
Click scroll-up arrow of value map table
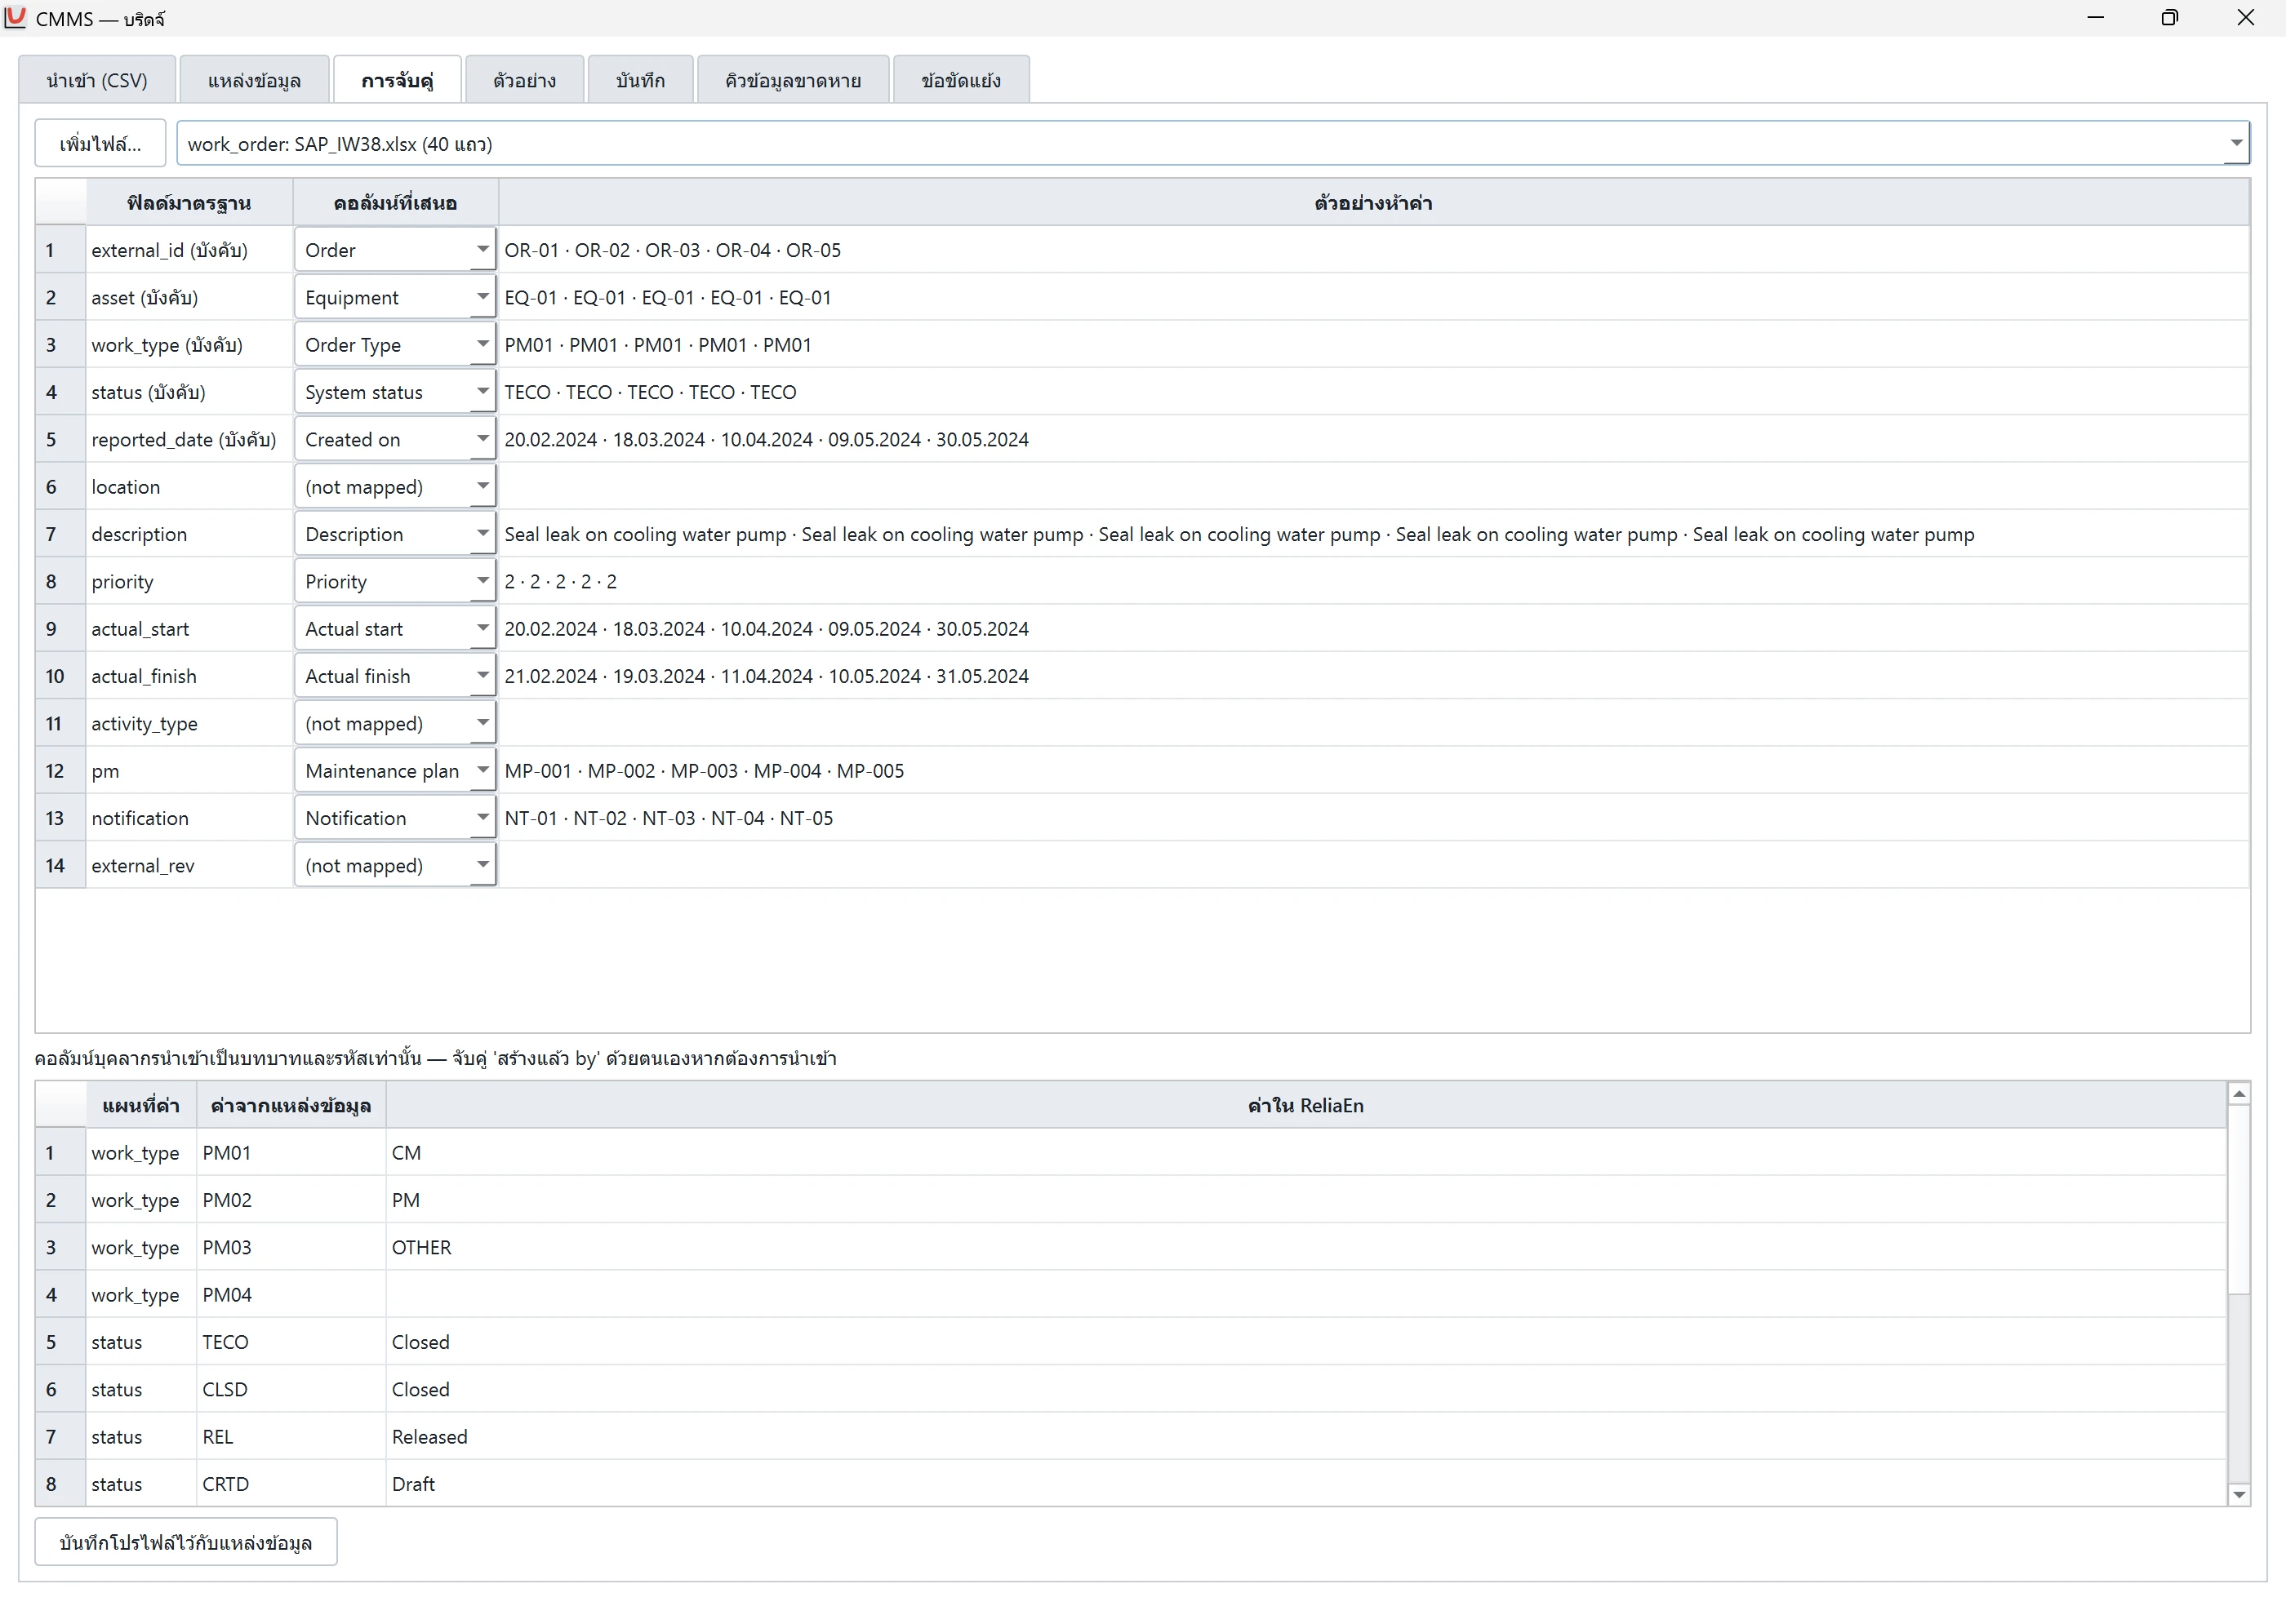point(2239,1093)
